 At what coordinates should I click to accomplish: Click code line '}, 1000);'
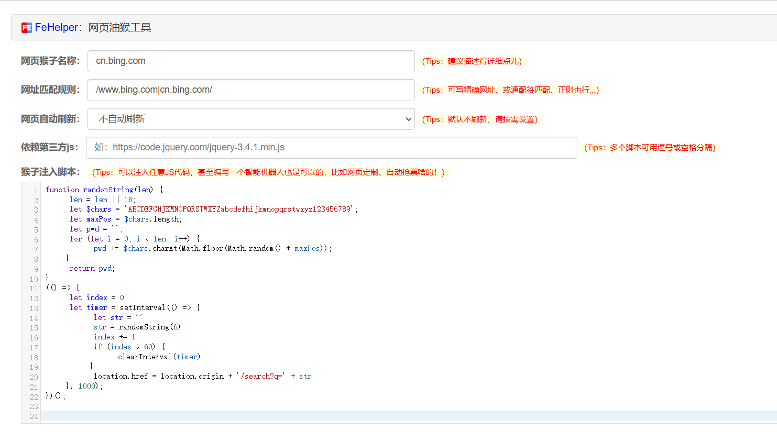84,386
